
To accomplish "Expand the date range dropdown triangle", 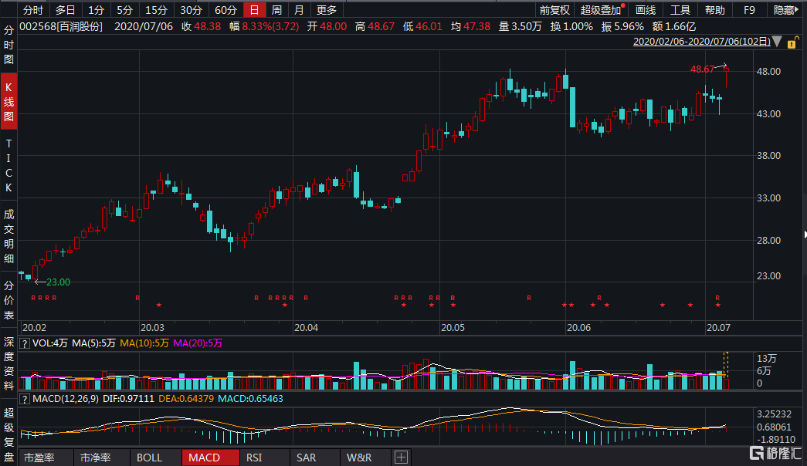I will [777, 42].
